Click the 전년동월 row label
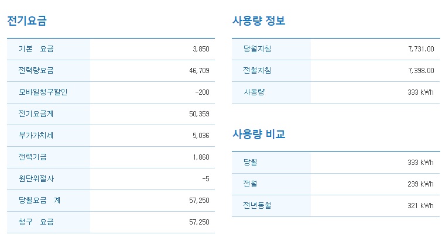 (x=257, y=206)
